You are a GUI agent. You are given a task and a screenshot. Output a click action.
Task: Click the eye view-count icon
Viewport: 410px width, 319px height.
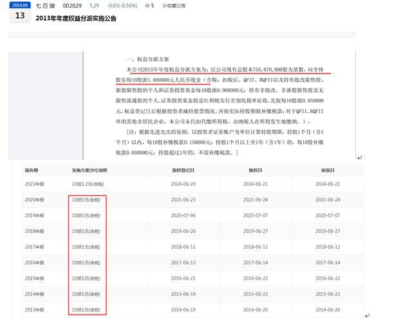click(147, 6)
